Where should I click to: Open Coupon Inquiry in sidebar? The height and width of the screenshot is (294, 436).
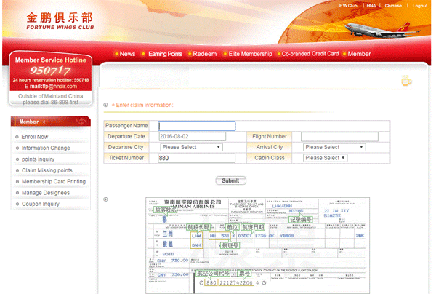click(x=41, y=204)
